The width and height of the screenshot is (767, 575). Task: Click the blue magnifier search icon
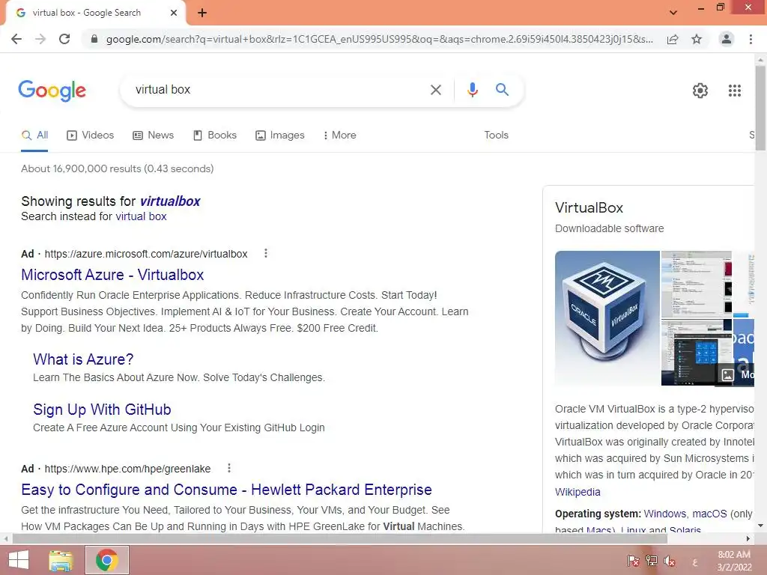point(502,90)
